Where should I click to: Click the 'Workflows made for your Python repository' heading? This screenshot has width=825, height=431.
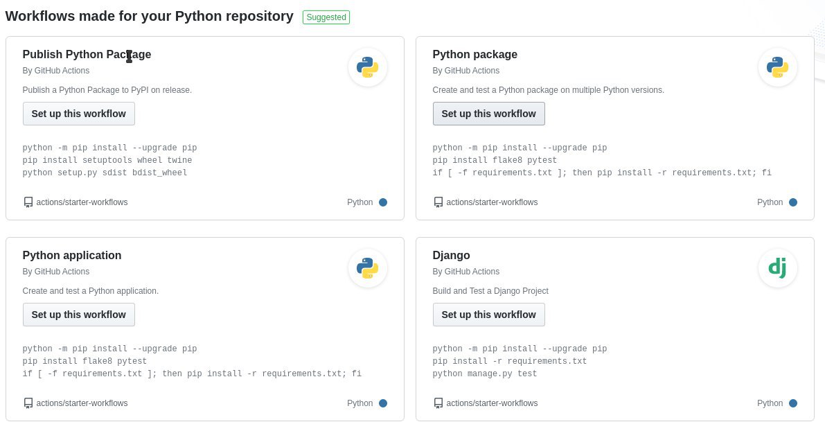coord(150,17)
